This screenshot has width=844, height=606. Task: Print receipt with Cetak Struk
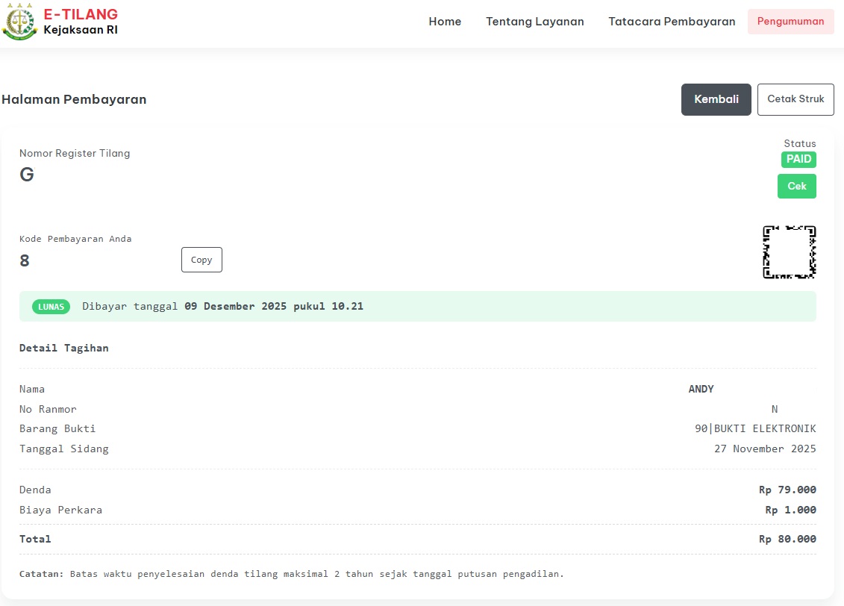[795, 99]
